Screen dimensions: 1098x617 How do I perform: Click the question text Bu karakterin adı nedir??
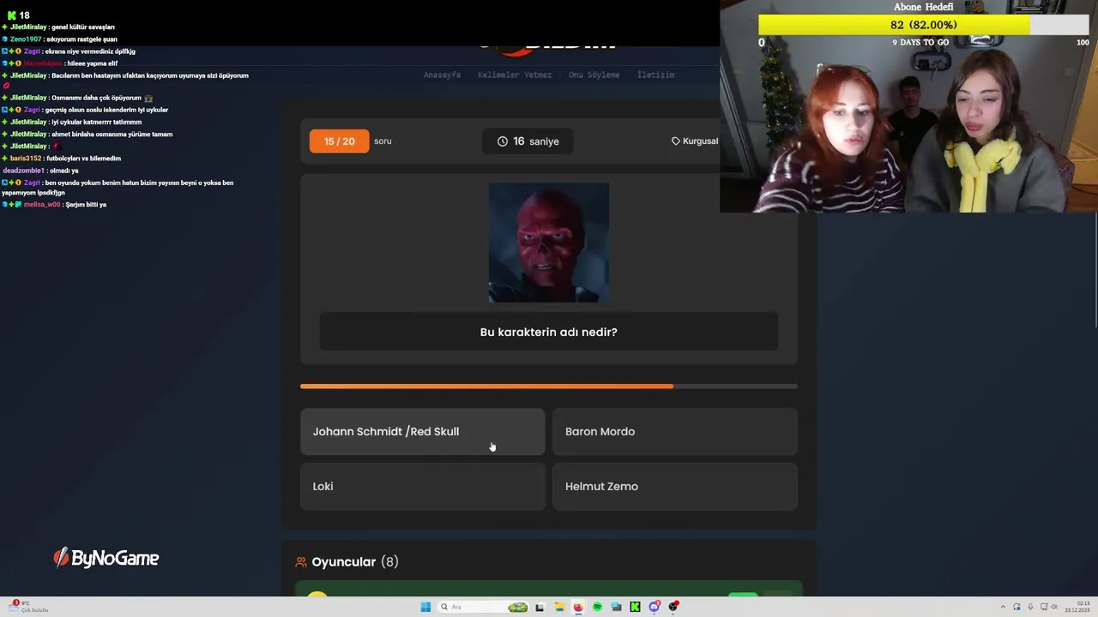coord(549,332)
